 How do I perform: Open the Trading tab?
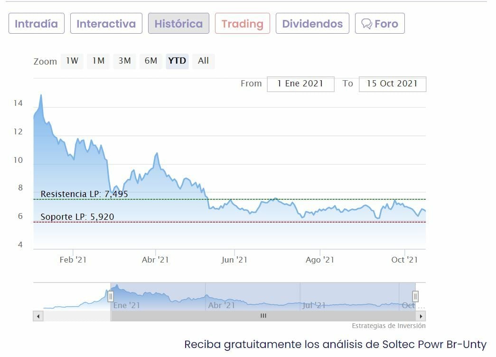point(242,24)
